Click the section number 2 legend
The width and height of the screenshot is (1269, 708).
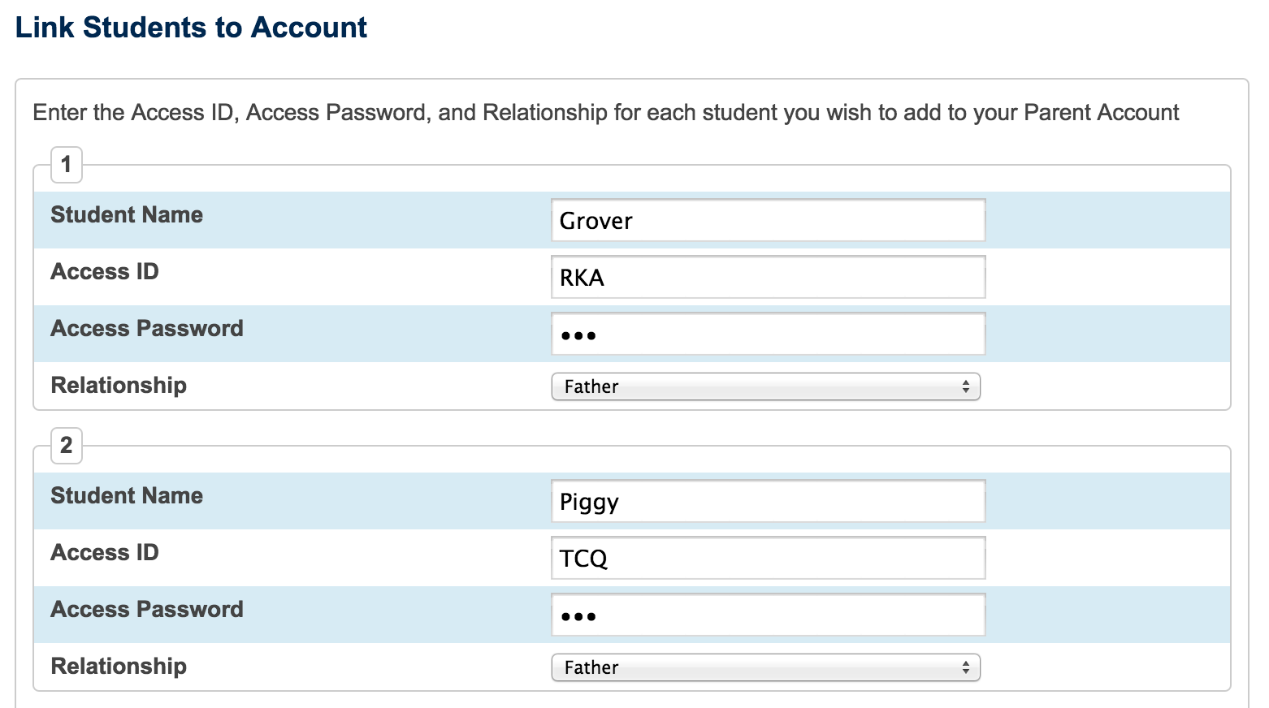(x=67, y=446)
